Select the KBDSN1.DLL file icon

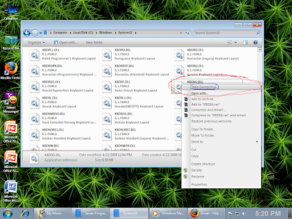pyautogui.click(x=107, y=119)
